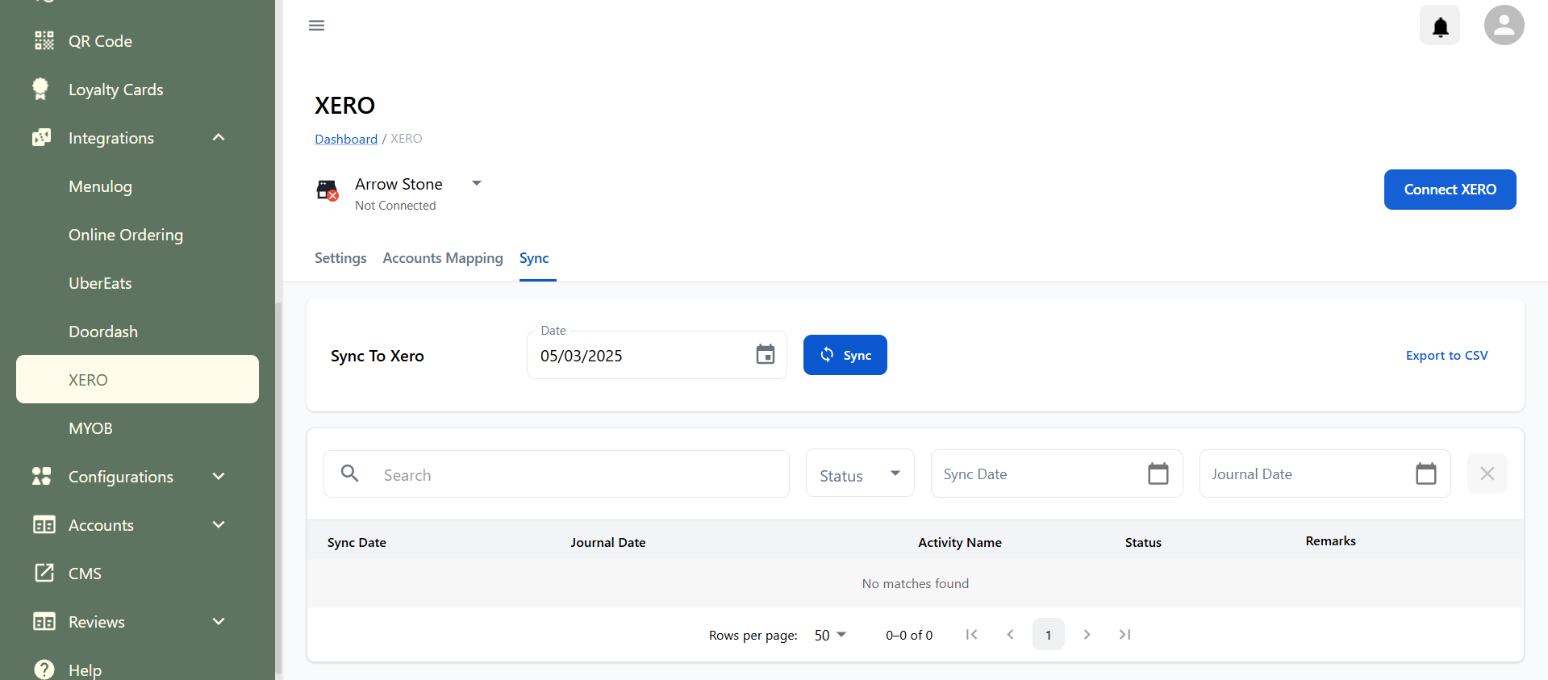Collapse the Integrations menu chevron
Viewport: 1548px width, 680px height.
click(x=219, y=137)
